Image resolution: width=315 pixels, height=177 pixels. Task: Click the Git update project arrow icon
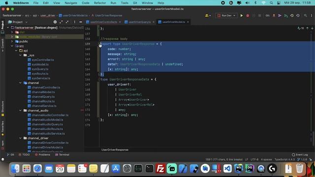(x=274, y=15)
